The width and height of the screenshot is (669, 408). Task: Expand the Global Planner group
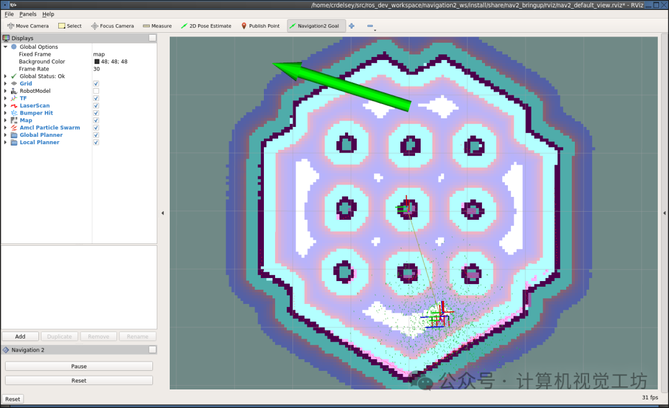(6, 135)
